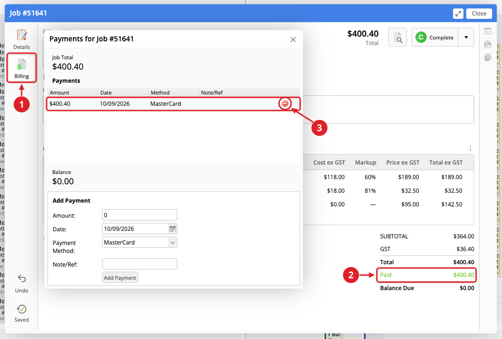The width and height of the screenshot is (502, 339).
Task: Click the Price ex GST column header
Action: tap(403, 163)
